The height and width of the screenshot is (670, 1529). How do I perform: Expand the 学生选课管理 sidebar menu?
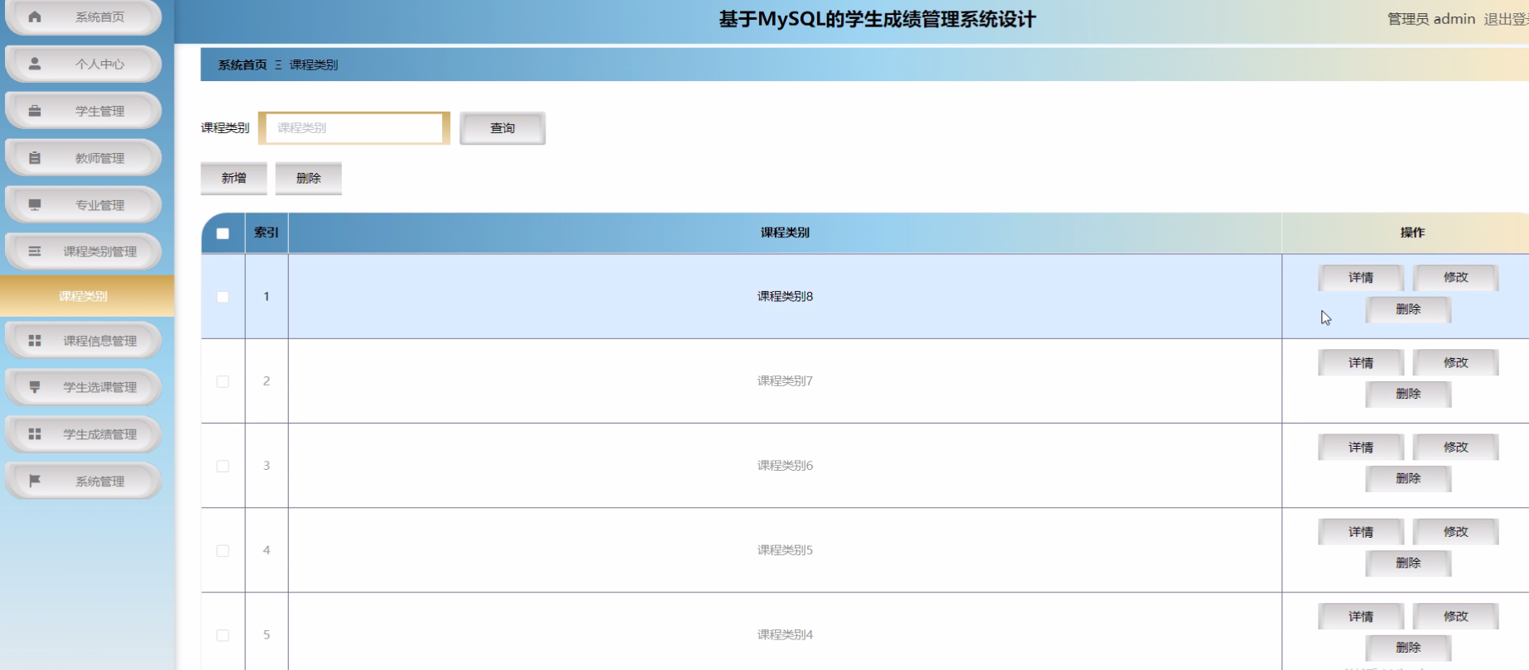pos(84,387)
